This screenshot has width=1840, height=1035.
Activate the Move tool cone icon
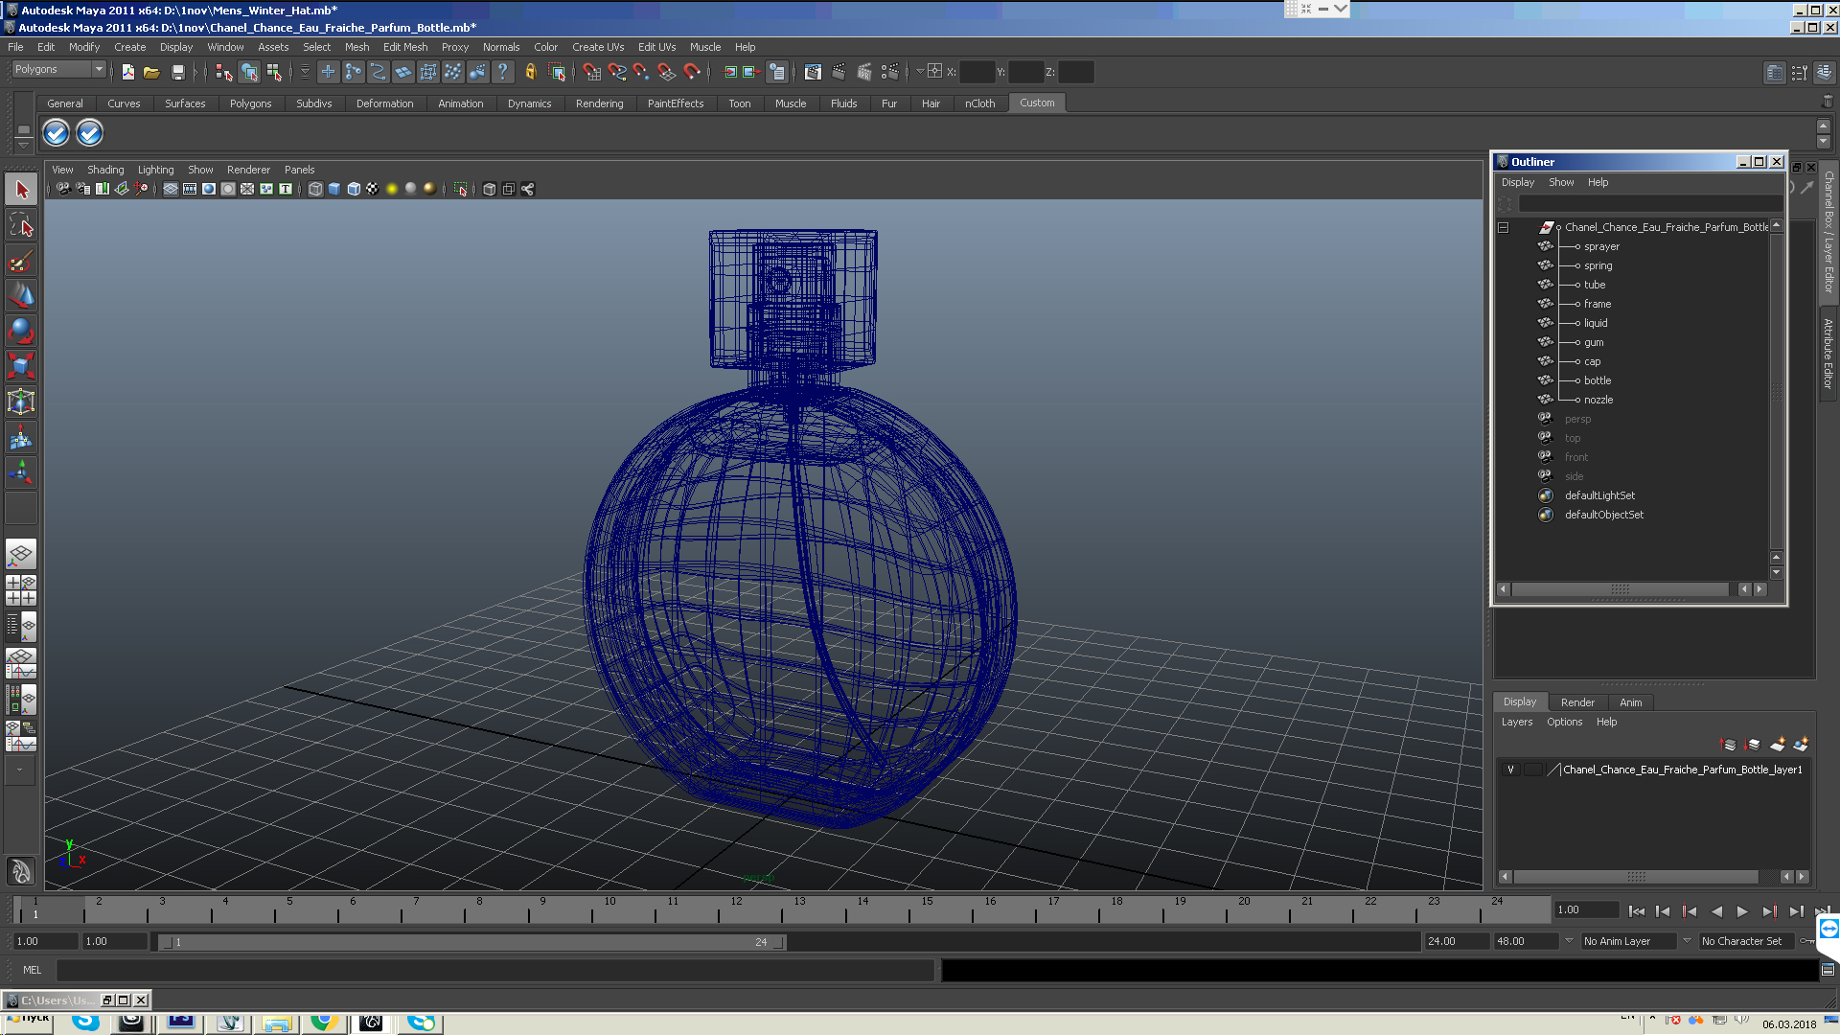[21, 296]
